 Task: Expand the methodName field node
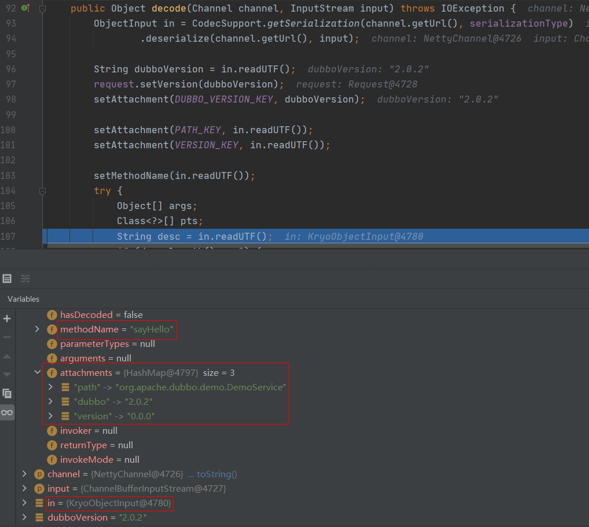coord(38,329)
